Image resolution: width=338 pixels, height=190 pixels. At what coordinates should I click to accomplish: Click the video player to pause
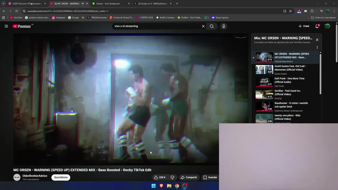point(130,99)
